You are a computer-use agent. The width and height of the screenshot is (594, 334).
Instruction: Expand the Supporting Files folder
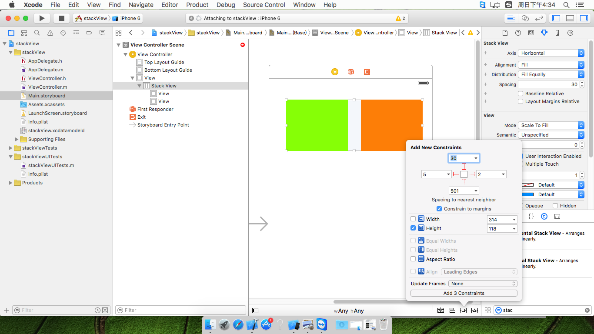(17, 139)
